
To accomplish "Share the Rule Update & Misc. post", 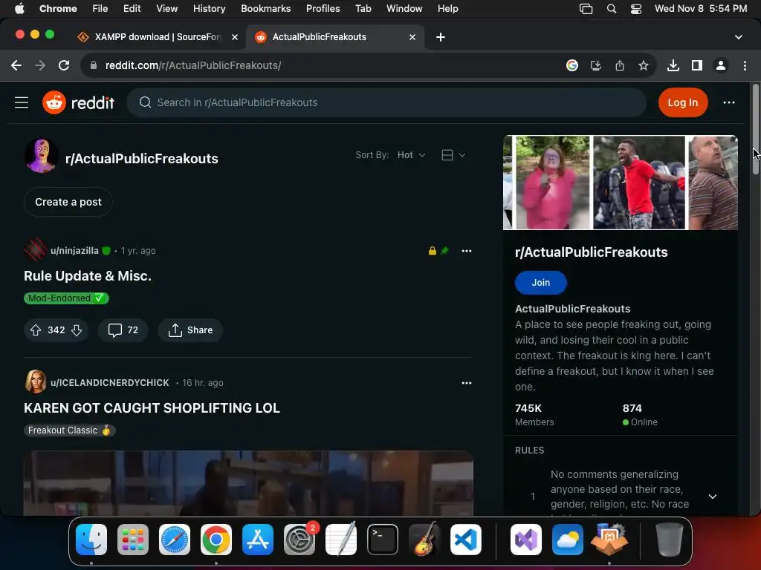I will click(x=190, y=330).
